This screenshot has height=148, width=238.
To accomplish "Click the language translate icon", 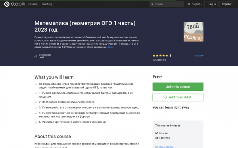I will (189, 4).
